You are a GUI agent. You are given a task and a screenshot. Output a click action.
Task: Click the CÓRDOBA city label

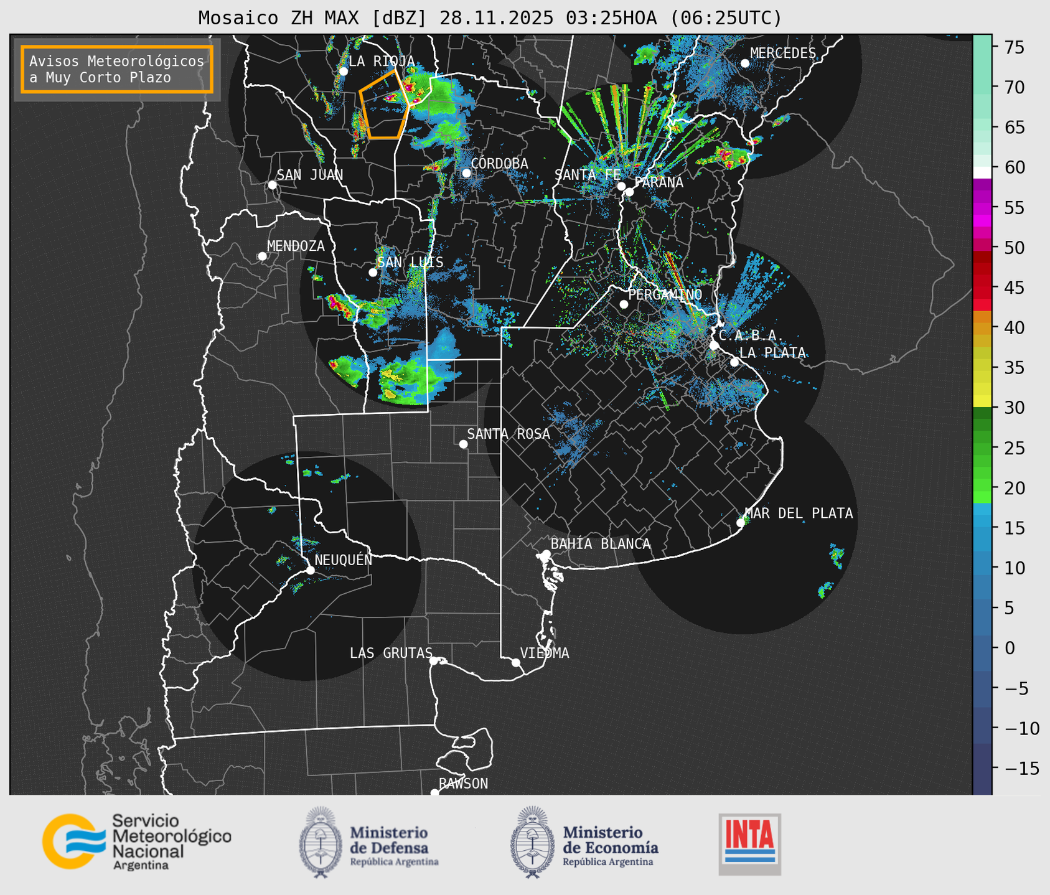pos(499,163)
